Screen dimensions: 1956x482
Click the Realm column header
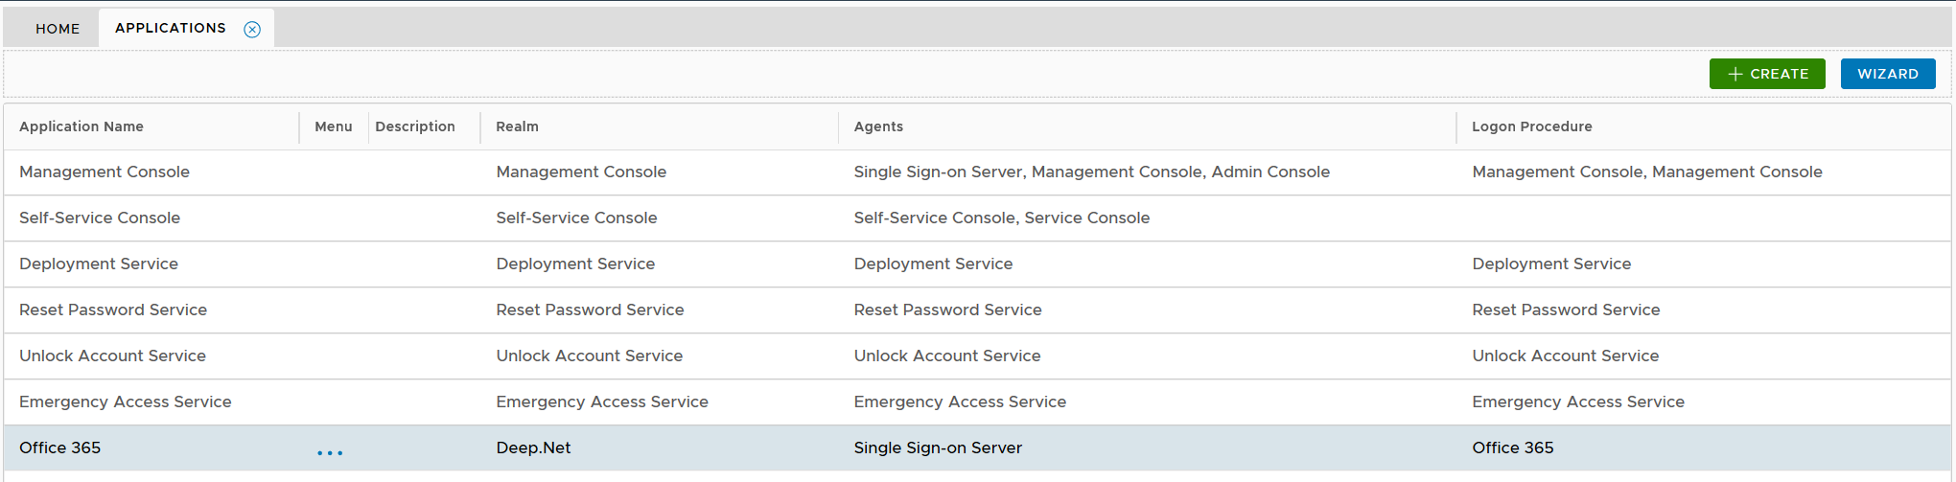(517, 126)
